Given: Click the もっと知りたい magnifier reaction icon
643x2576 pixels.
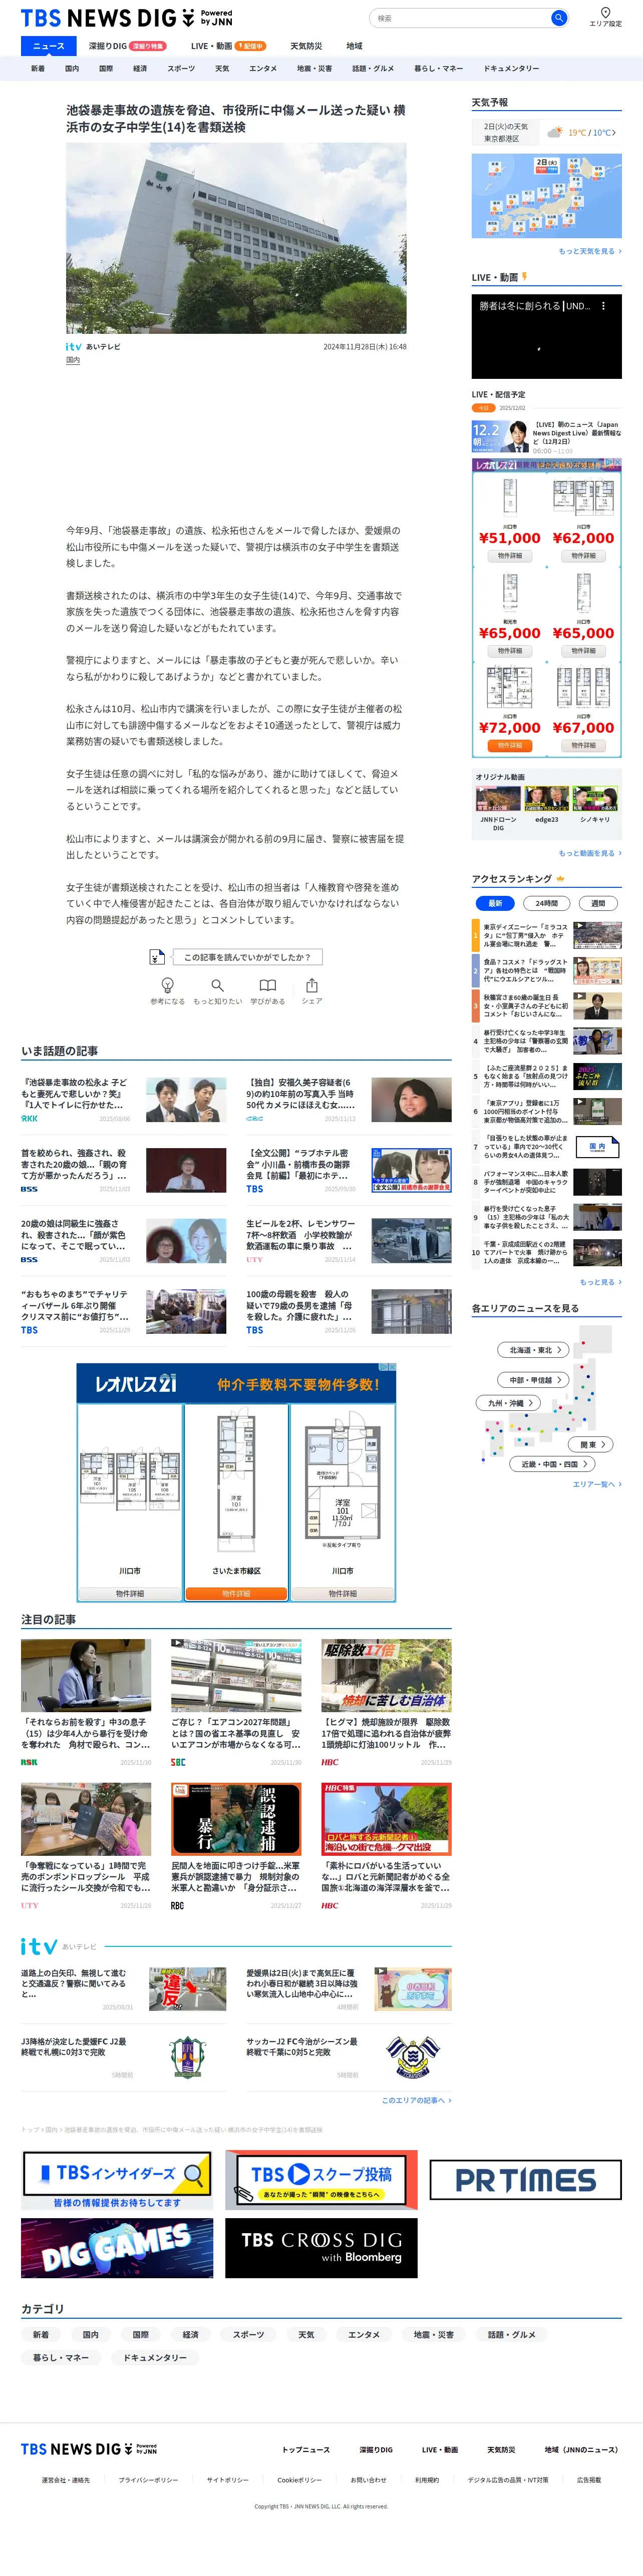Looking at the screenshot, I should 217,985.
